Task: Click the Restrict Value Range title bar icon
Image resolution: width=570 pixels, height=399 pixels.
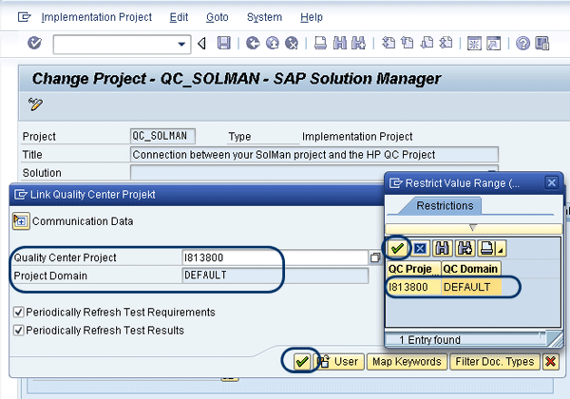Action: 396,183
